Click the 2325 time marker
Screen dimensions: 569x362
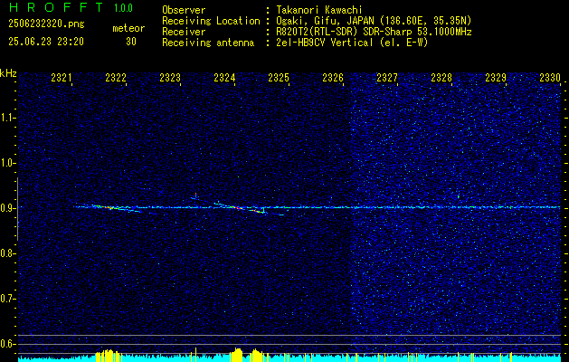[x=279, y=78]
